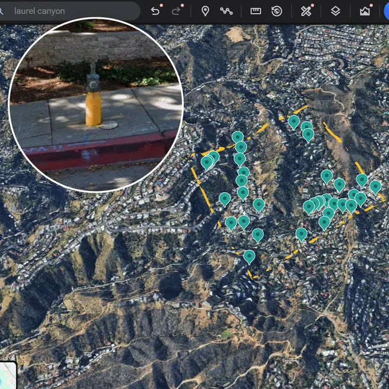
Task: Open the map Layers panel
Action: pyautogui.click(x=336, y=11)
